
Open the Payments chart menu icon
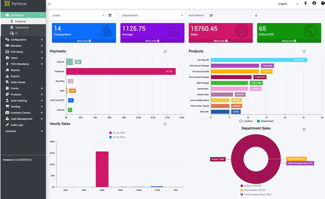[165, 51]
